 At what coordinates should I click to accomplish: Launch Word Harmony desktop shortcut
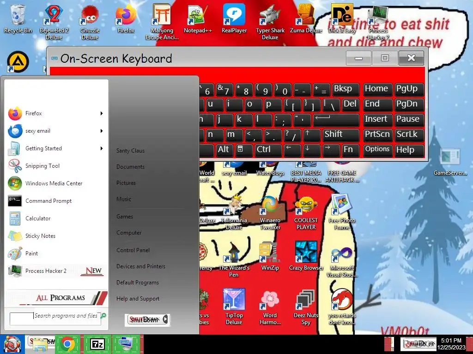pyautogui.click(x=270, y=307)
